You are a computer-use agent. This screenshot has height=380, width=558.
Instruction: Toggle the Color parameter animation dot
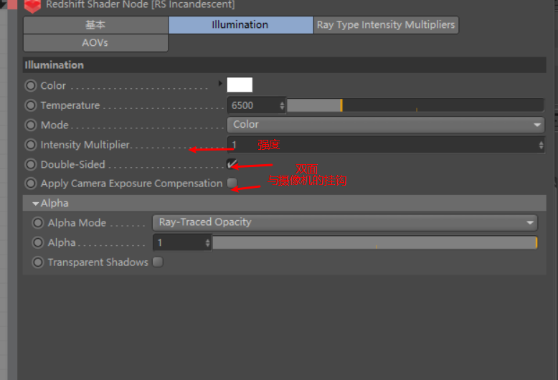(x=31, y=85)
